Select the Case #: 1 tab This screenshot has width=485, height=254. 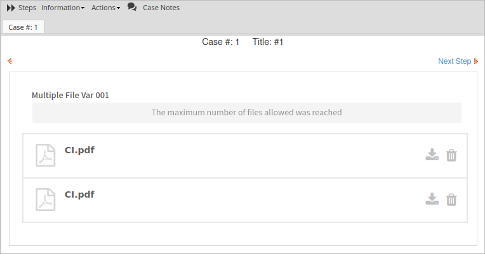[x=23, y=27]
